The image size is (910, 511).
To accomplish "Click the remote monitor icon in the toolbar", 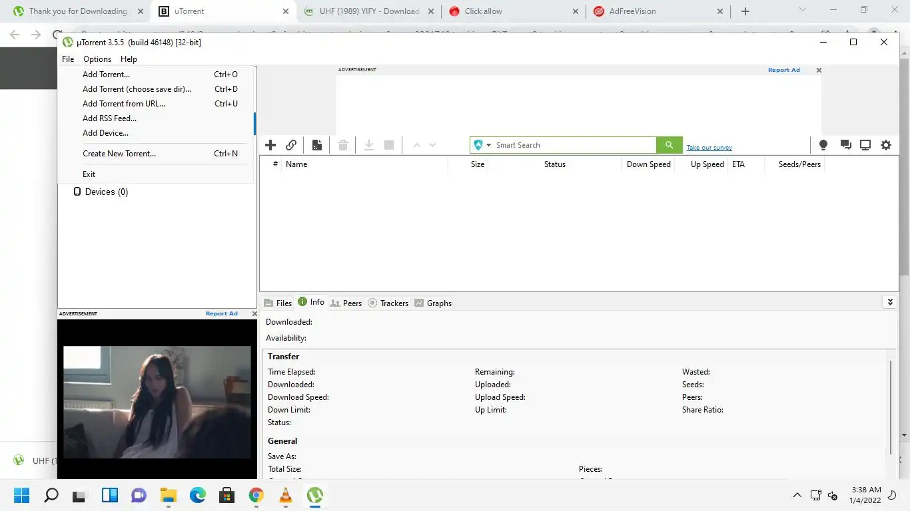I will tap(865, 145).
